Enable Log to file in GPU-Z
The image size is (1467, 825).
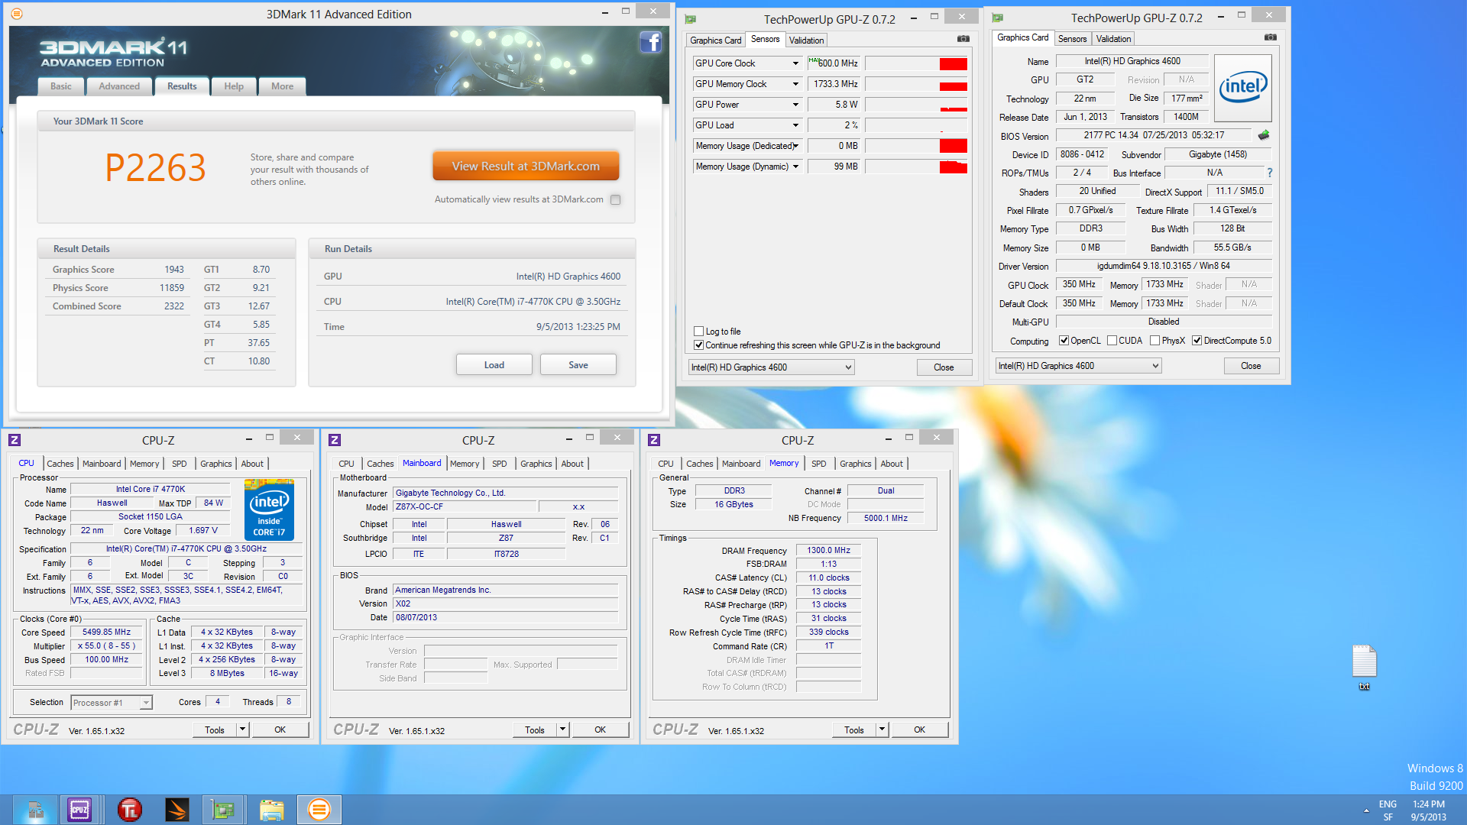point(698,332)
